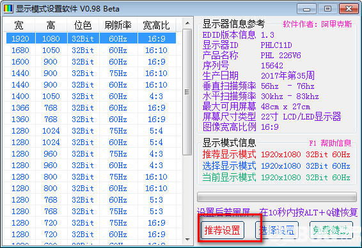Click the 免费赞助 button
Viewport: 362px width, 248px height.
tap(331, 230)
